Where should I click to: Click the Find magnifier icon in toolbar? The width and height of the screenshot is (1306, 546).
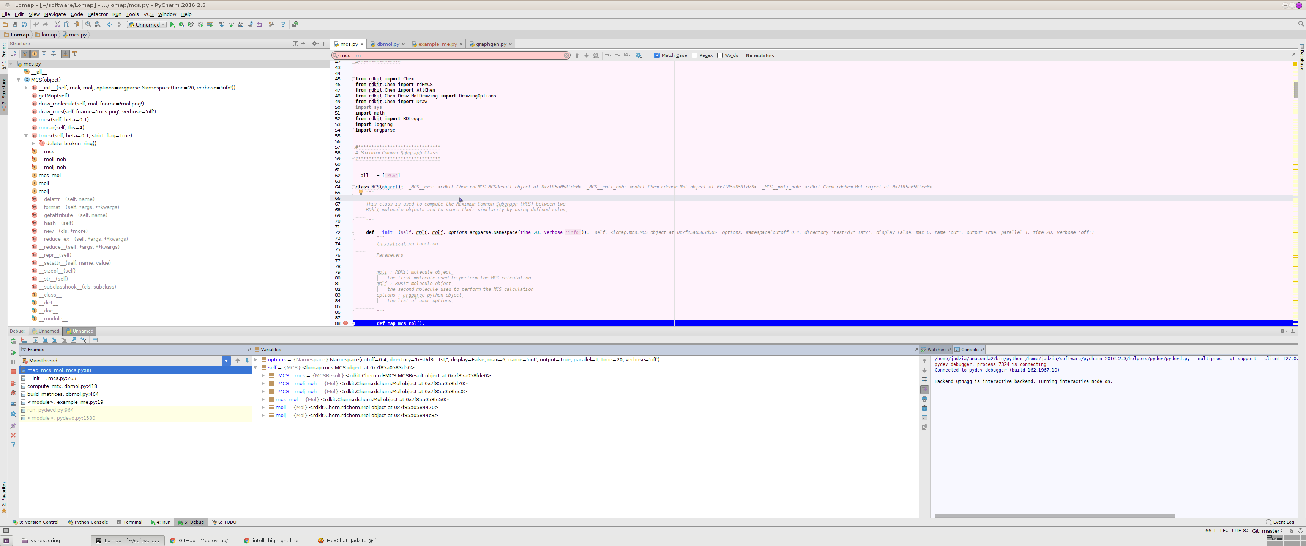click(88, 24)
